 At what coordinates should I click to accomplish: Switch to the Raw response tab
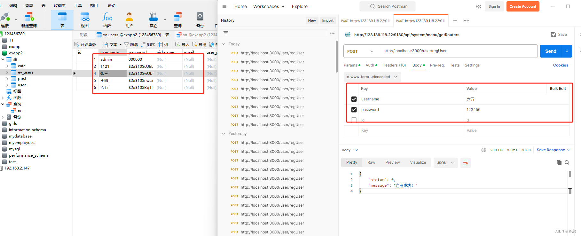371,162
